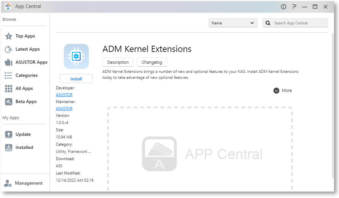Install ADM Kernel Extensions

click(76, 79)
